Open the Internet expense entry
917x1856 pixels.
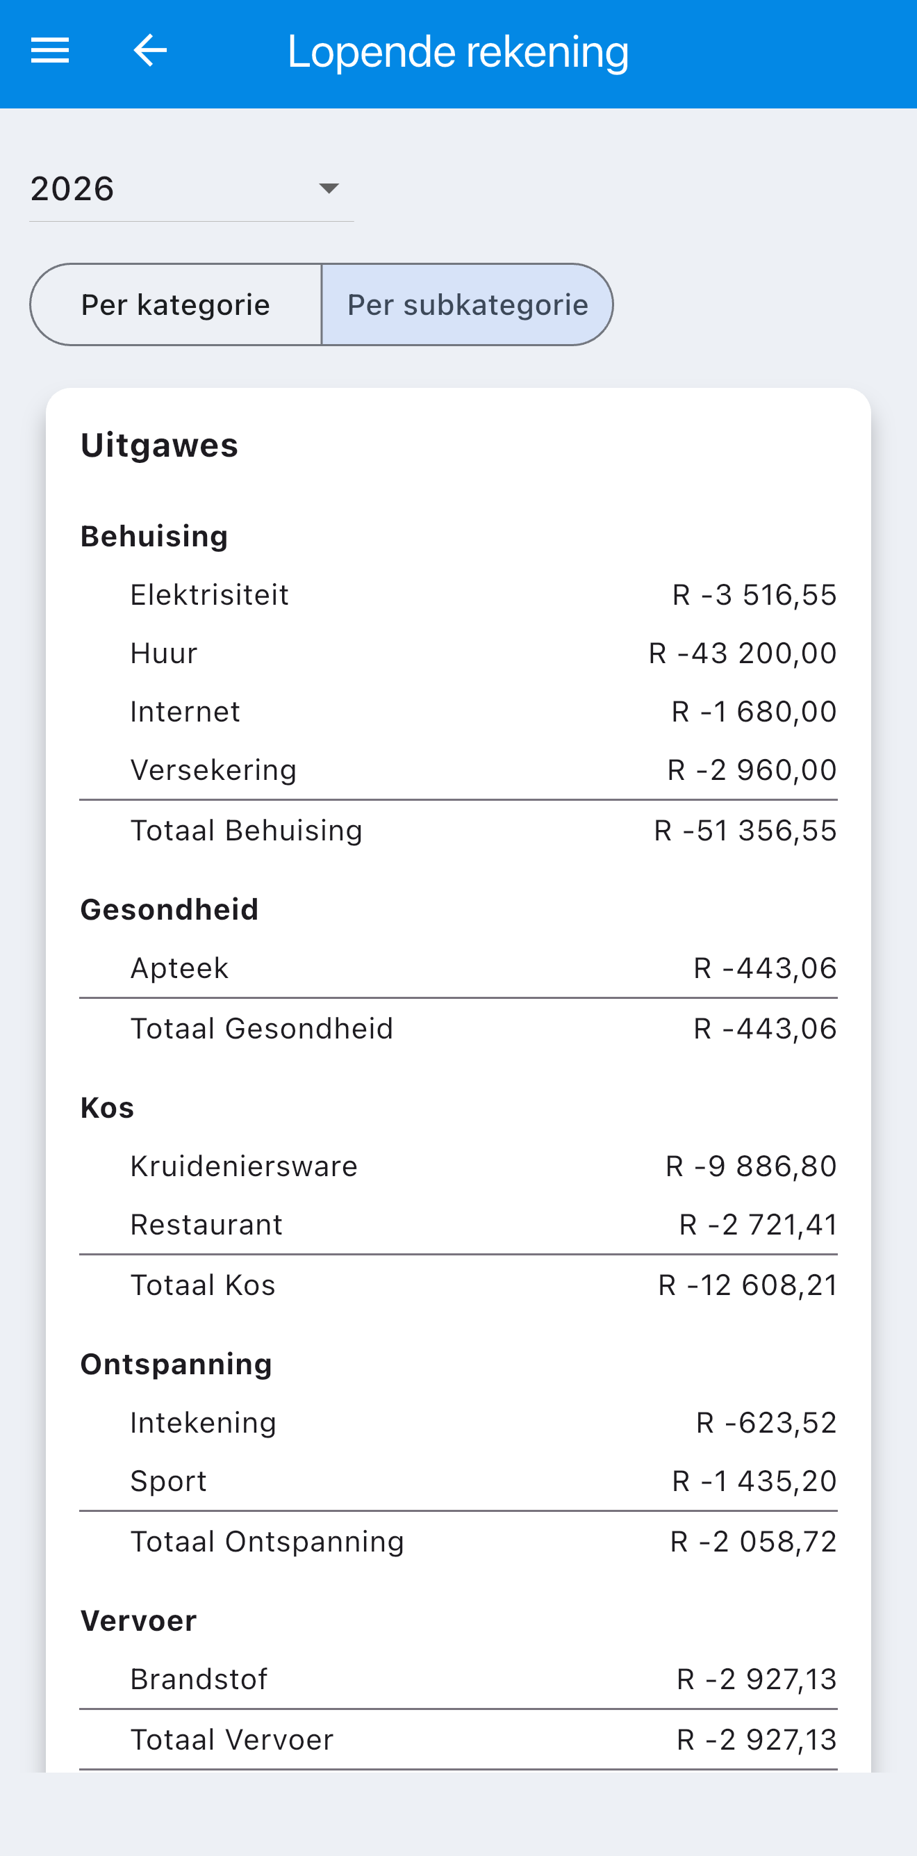[458, 712]
